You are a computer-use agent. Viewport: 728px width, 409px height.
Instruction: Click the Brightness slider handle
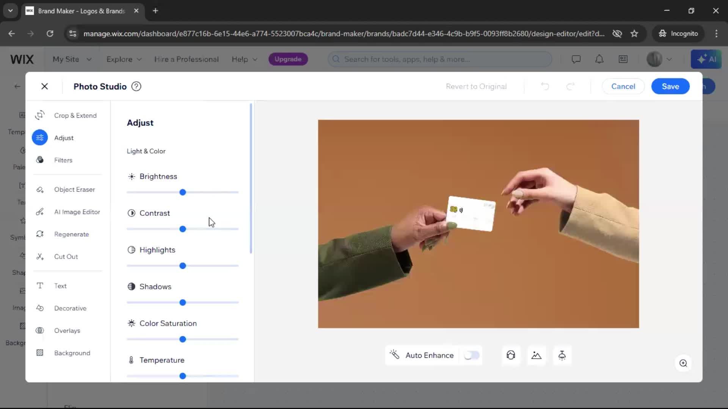point(183,192)
